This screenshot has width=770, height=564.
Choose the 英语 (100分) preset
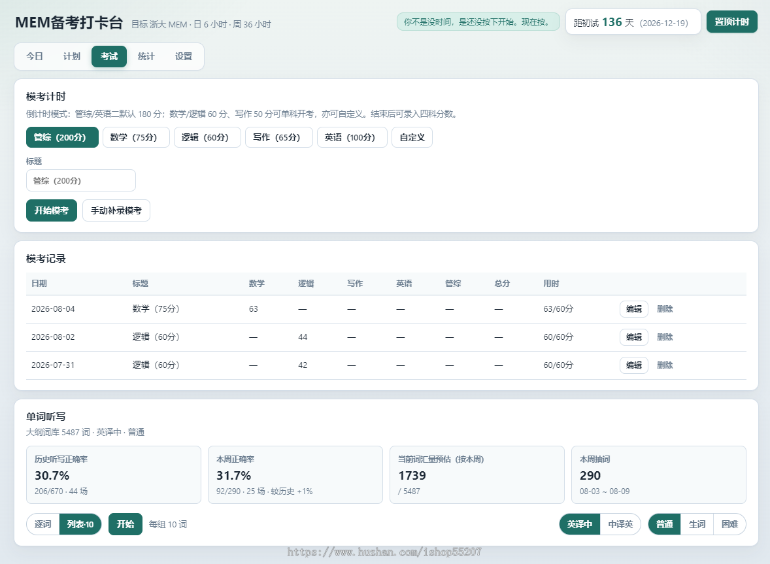click(x=352, y=137)
